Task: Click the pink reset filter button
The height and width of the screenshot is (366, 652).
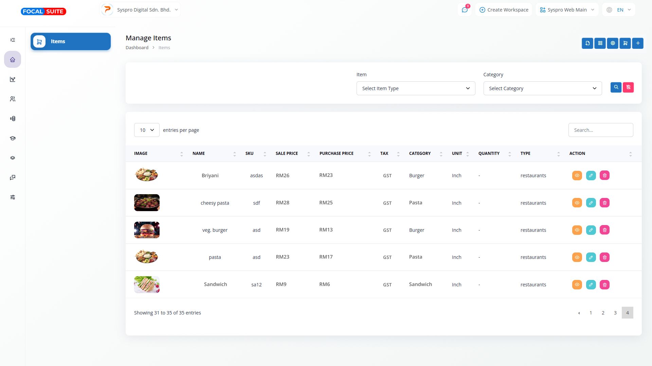Action: tap(628, 87)
